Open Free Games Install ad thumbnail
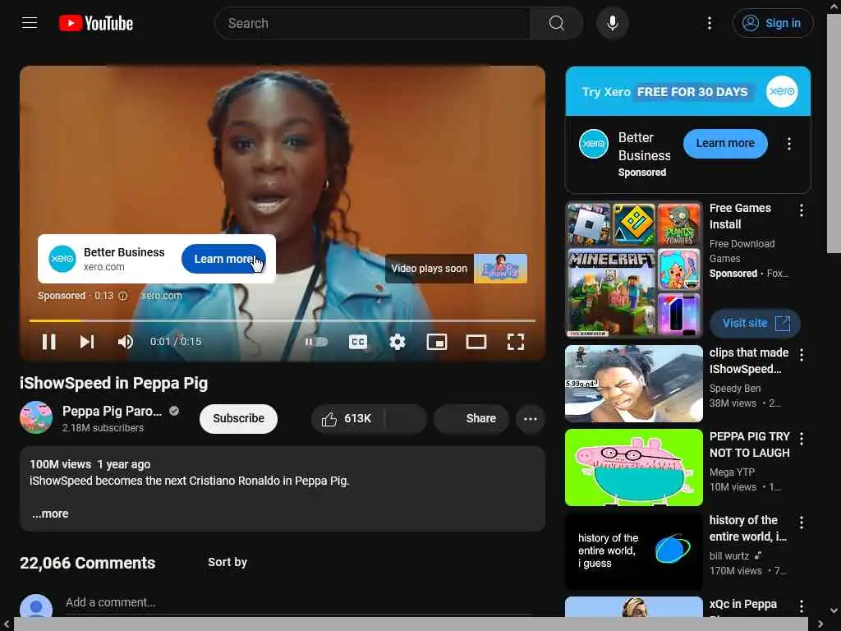 tap(633, 269)
